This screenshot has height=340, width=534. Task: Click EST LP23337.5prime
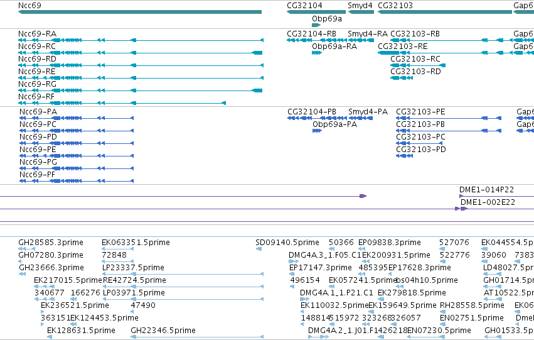click(x=133, y=268)
